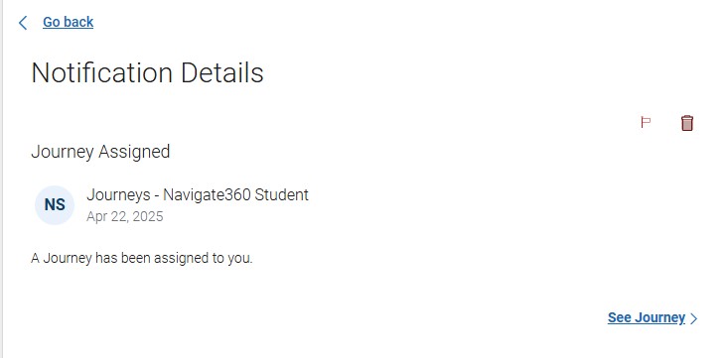Click the word Notification in the heading
This screenshot has width=728, height=358.
(x=101, y=72)
